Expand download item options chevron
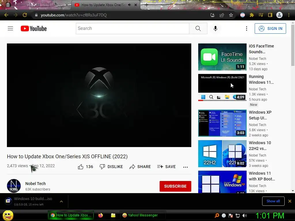The width and height of the screenshot is (295, 221). pyautogui.click(x=61, y=201)
